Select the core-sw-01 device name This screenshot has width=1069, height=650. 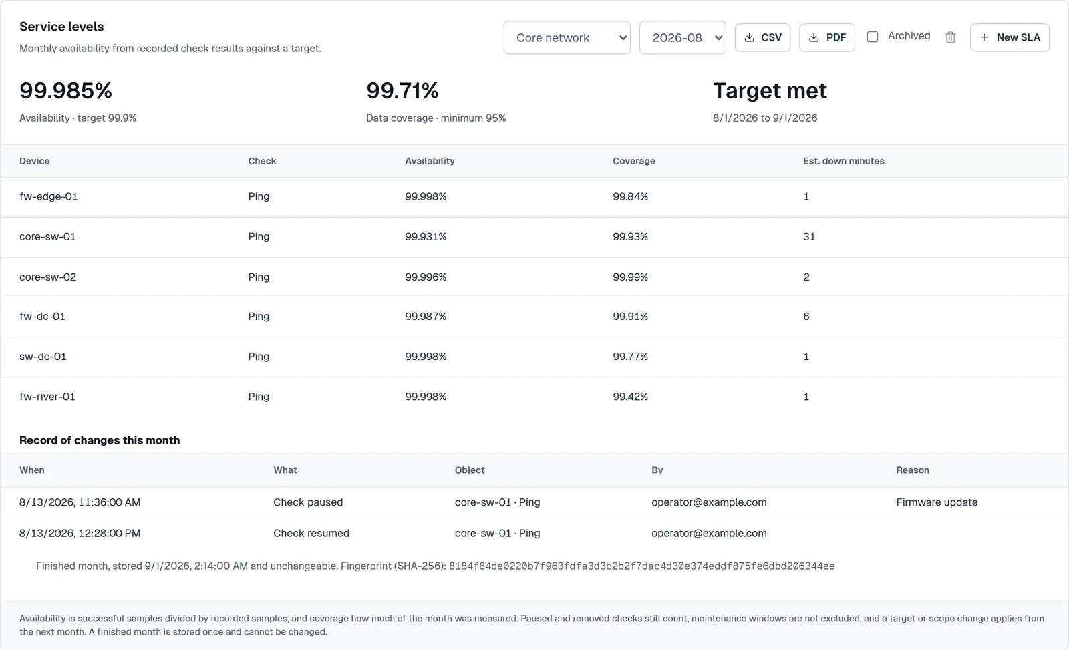point(47,236)
